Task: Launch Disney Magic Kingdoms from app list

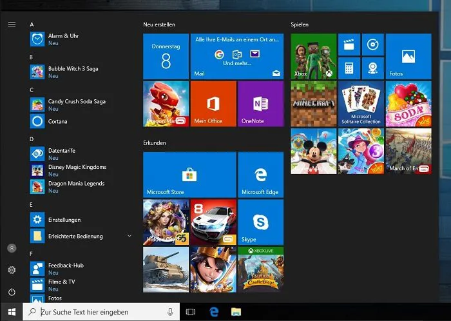Action: tap(81, 170)
